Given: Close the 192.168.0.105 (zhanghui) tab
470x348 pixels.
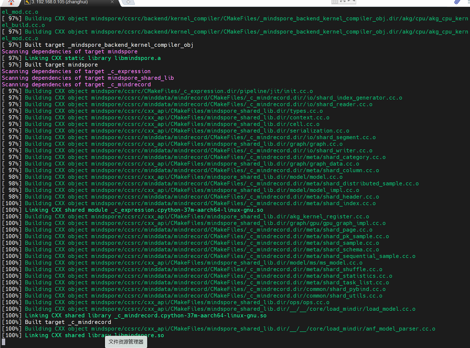Looking at the screenshot, I should tap(112, 2).
